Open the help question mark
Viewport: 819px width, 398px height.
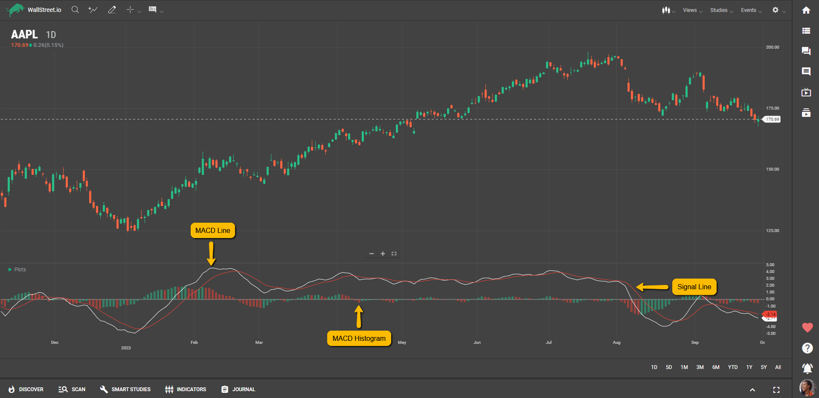point(807,348)
